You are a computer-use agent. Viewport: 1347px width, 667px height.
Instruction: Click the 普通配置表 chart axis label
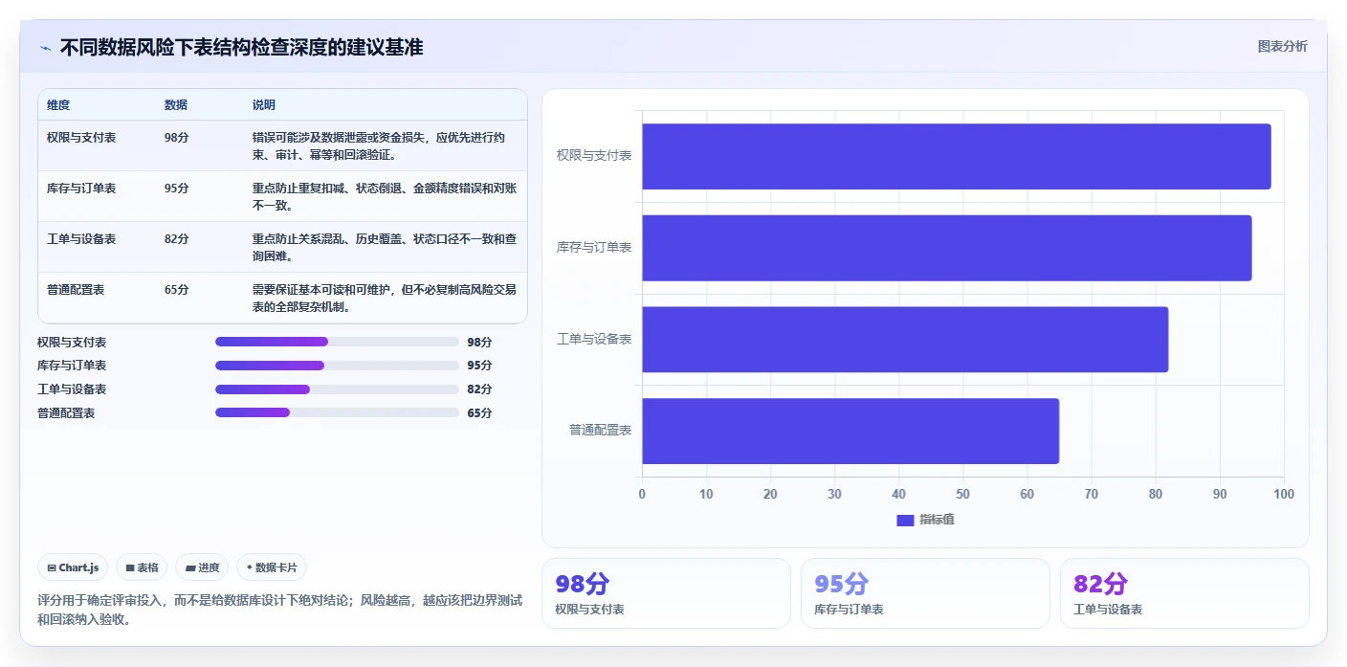[x=601, y=431]
